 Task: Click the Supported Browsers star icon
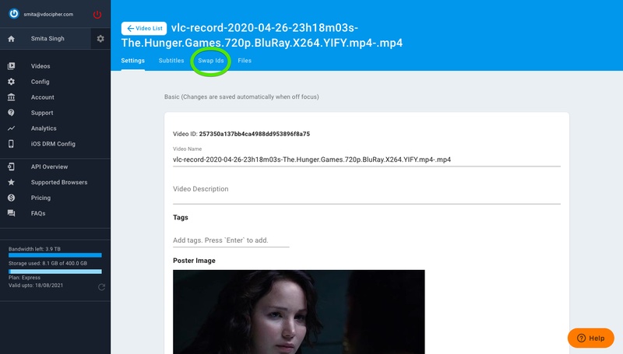pos(11,182)
